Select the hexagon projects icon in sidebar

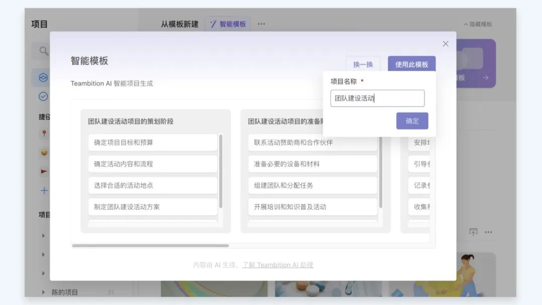pos(43,78)
